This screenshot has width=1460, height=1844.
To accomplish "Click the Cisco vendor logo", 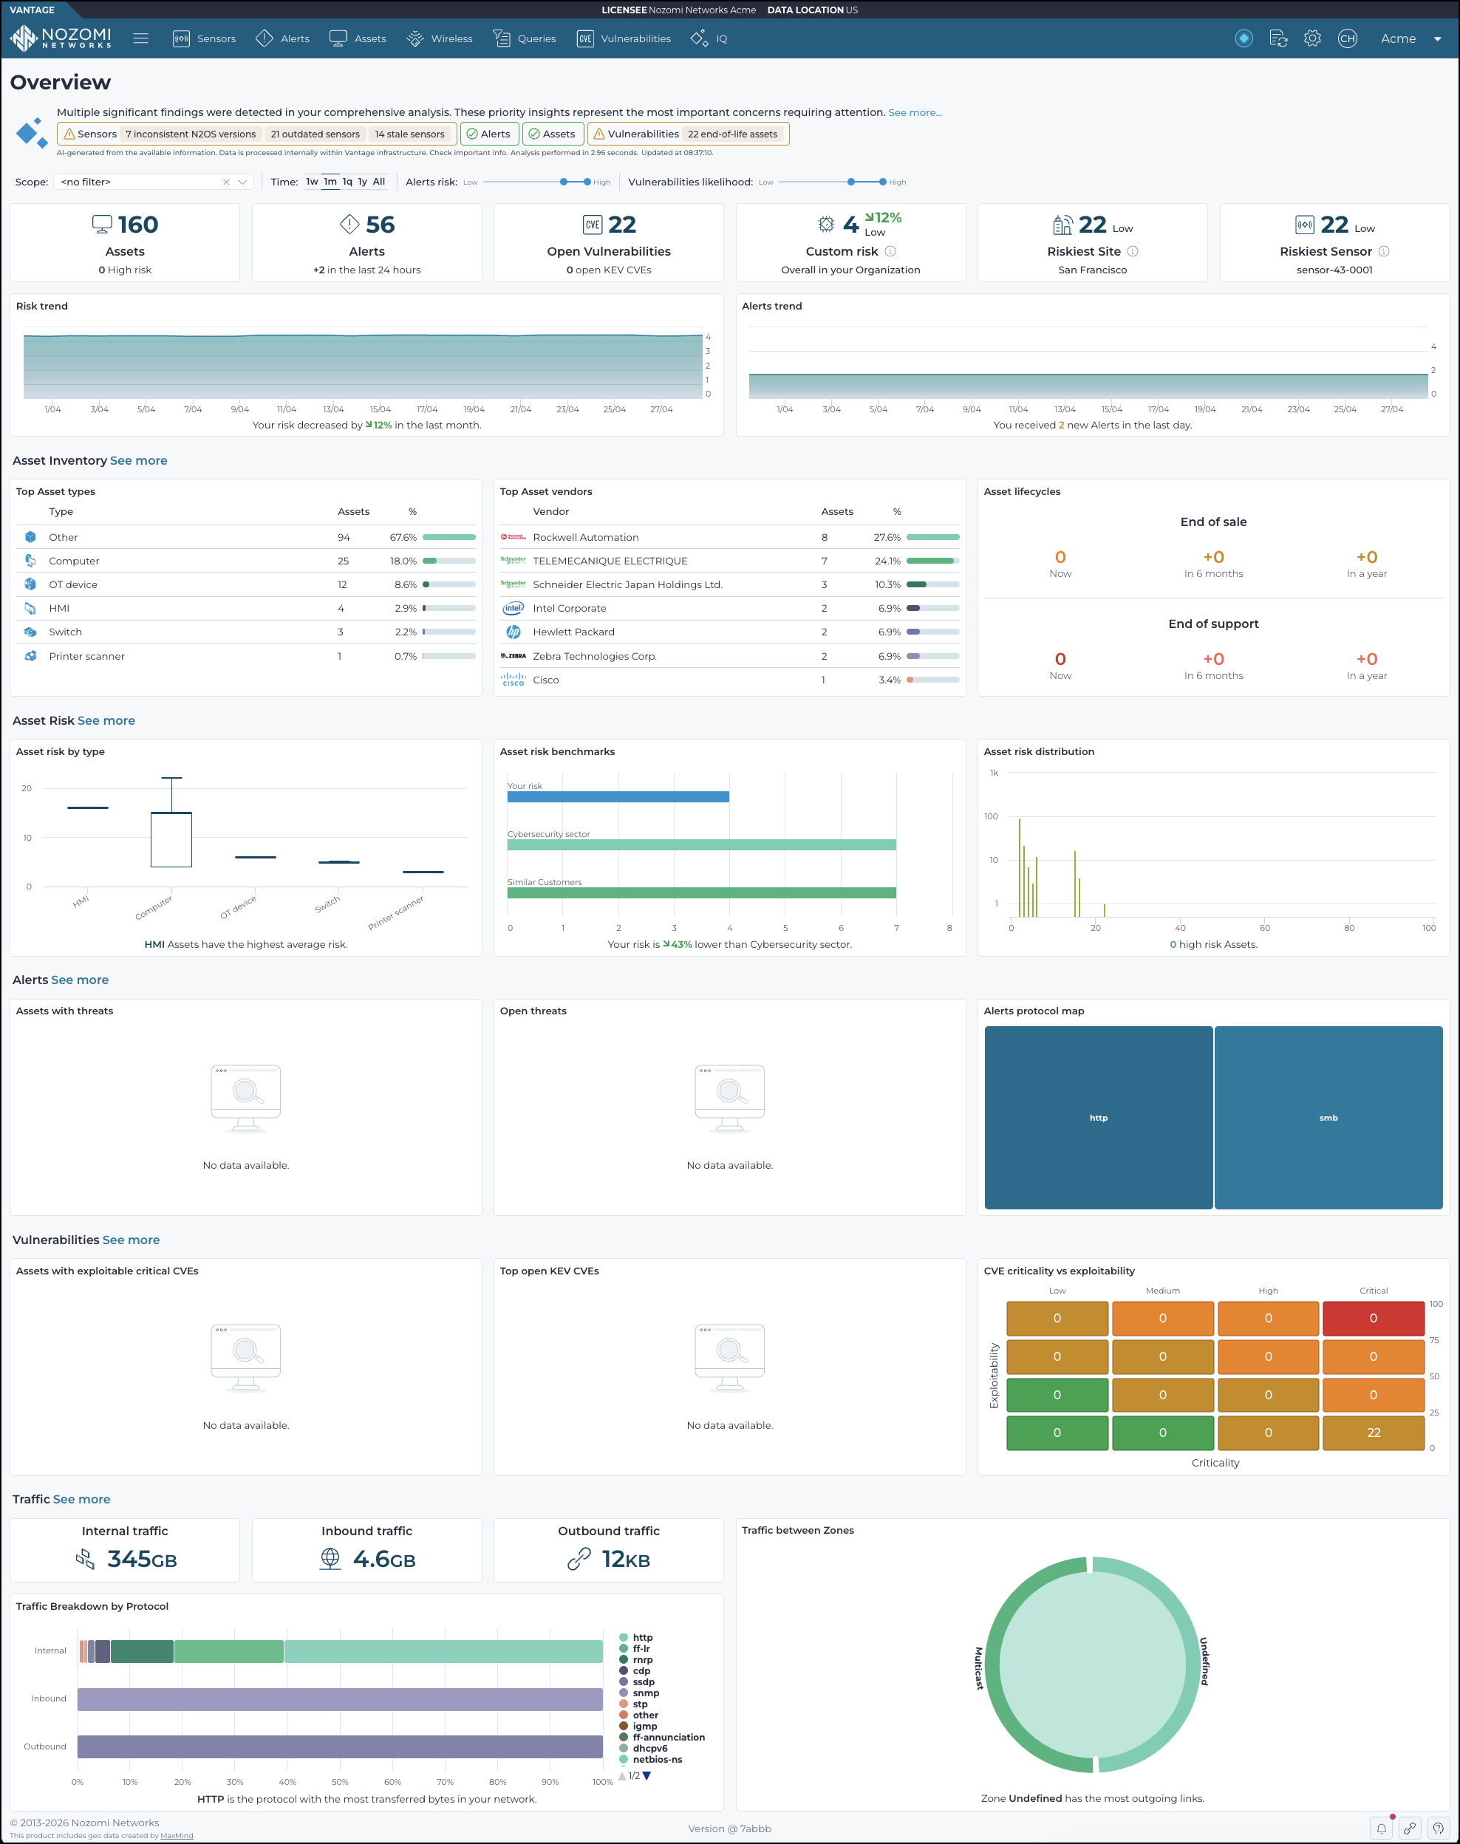I will point(513,680).
